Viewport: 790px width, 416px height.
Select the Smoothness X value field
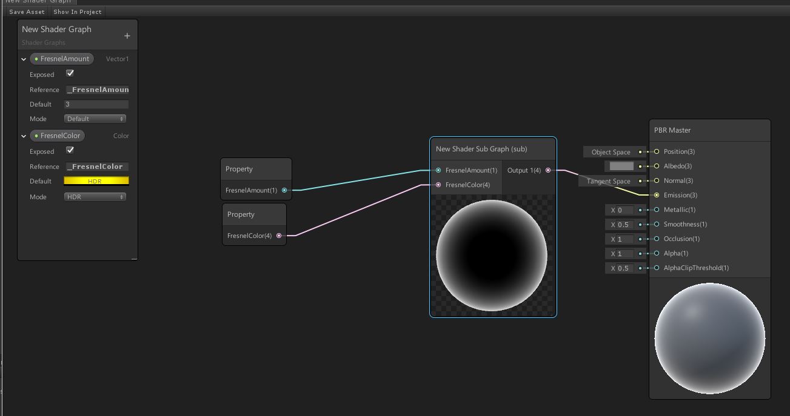pos(624,225)
